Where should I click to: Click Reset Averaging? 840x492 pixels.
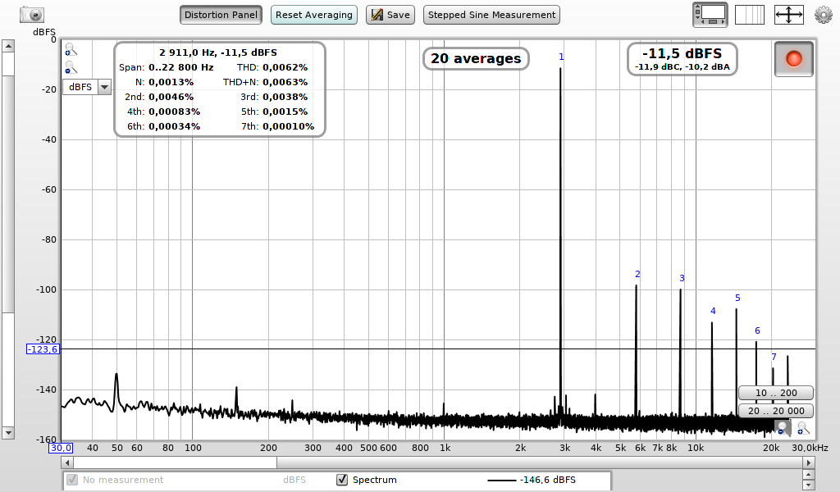[314, 15]
